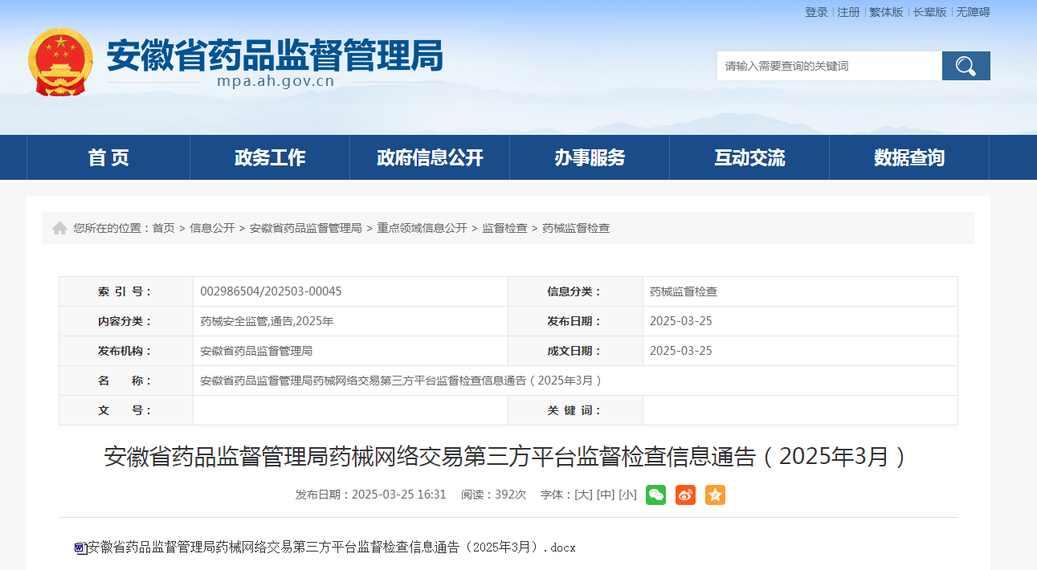
Task: Click the national emblem logo
Action: click(x=60, y=62)
